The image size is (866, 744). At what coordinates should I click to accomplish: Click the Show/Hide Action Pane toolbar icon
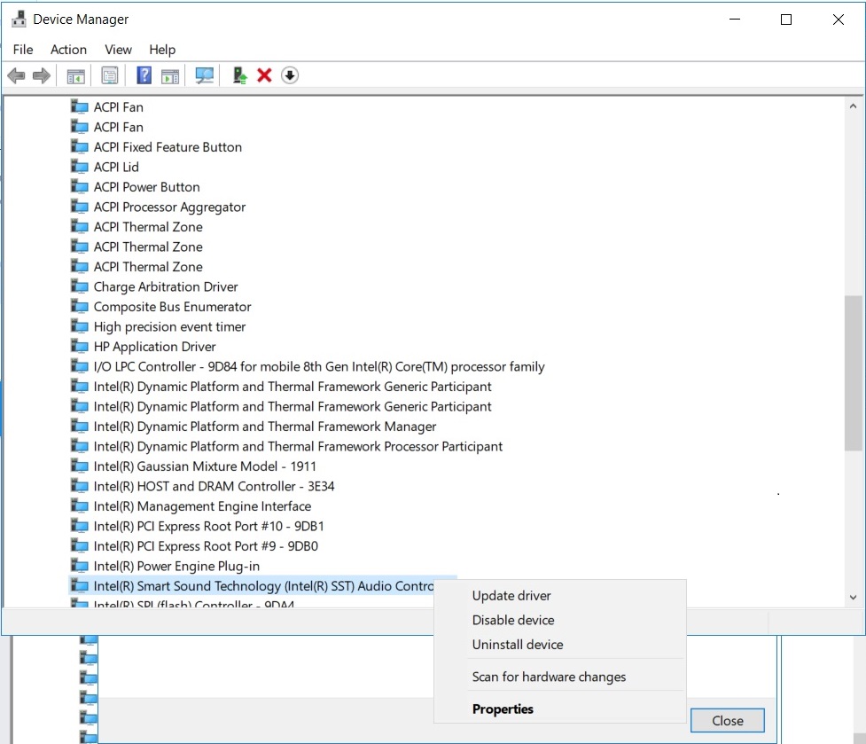170,75
